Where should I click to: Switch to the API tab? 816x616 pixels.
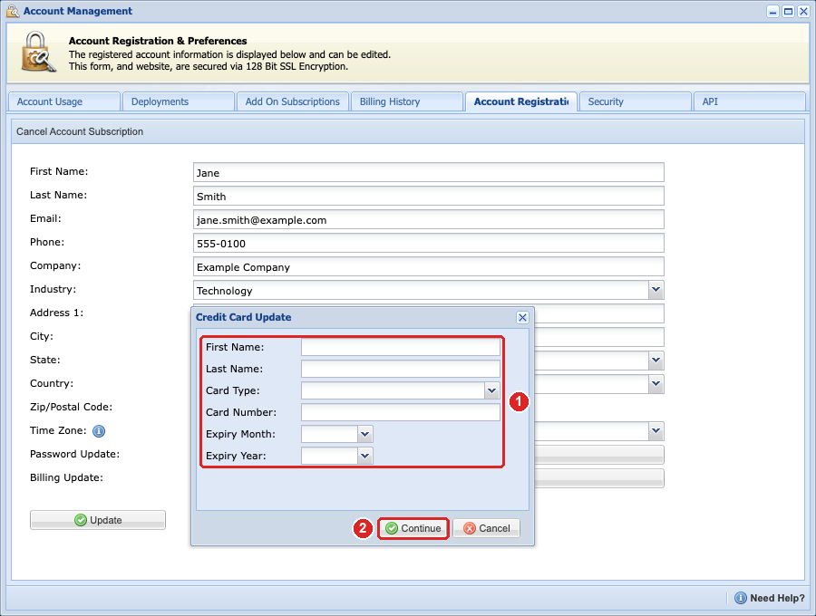pyautogui.click(x=750, y=101)
